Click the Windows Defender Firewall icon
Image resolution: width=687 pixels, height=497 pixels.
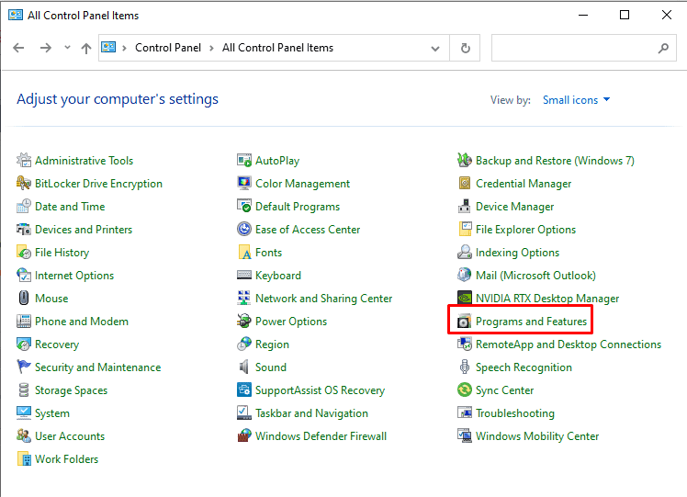tap(244, 436)
